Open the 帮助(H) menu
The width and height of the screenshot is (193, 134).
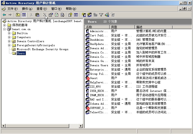point(71,9)
